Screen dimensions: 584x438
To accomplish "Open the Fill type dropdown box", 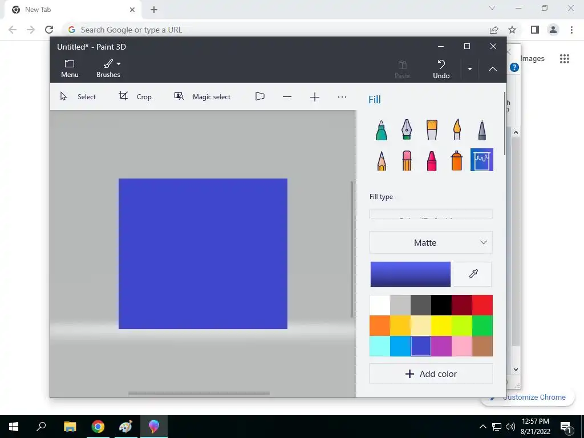I will click(x=431, y=214).
